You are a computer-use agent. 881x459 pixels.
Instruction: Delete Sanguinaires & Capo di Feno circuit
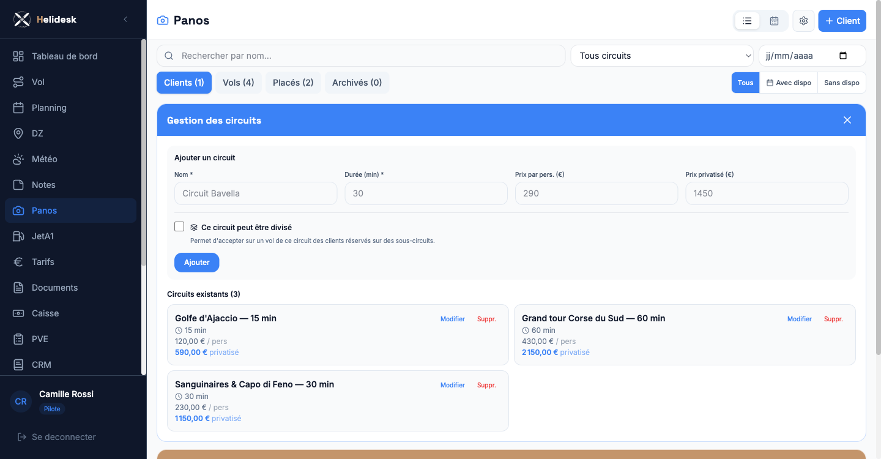(486, 385)
